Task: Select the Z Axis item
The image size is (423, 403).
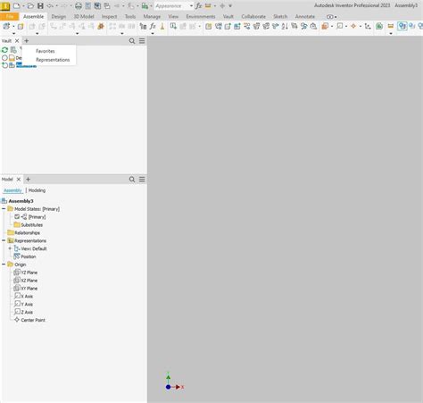Action: 27,312
